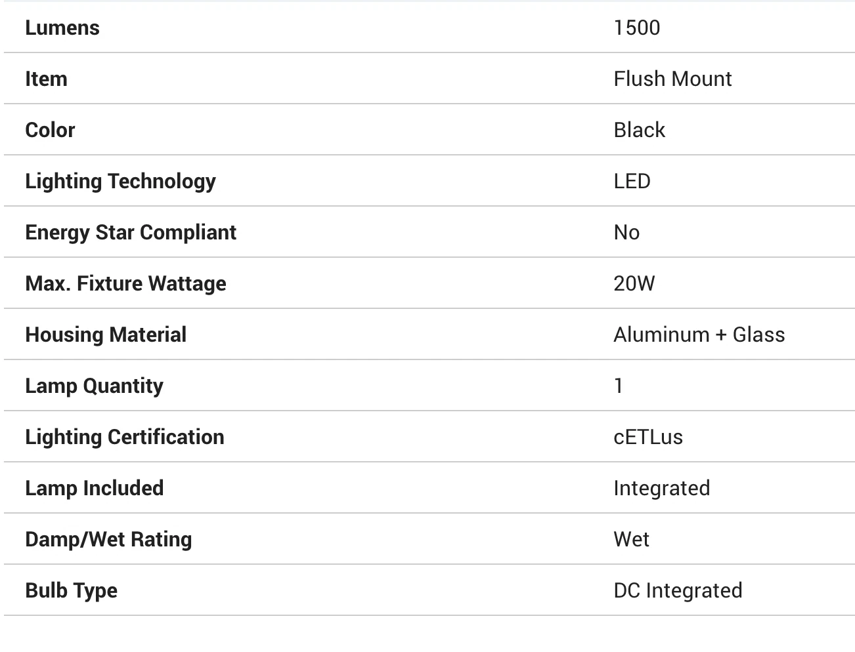Click the Damp/Wet Rating label
The image size is (855, 652).
tap(108, 539)
